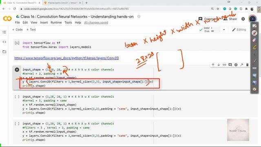Viewport: 261px width, 147px height.
Task: Bookmark this page with the star icon
Action: click(x=218, y=9)
